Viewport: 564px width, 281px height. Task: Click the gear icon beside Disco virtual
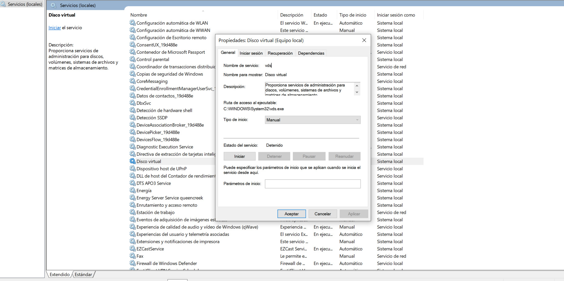coord(132,161)
